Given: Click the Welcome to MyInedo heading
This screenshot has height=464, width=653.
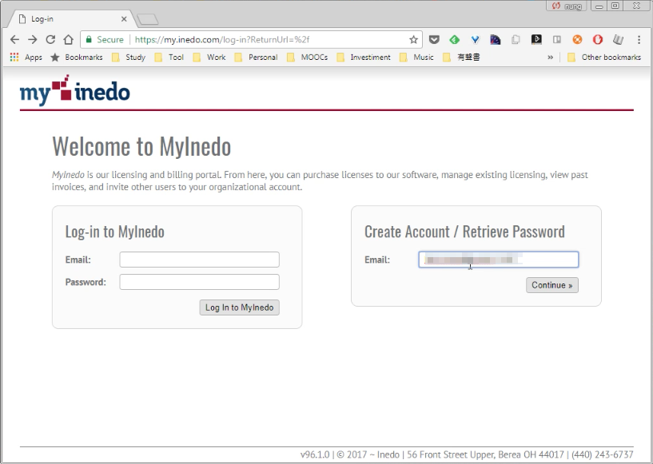Looking at the screenshot, I should (x=141, y=146).
